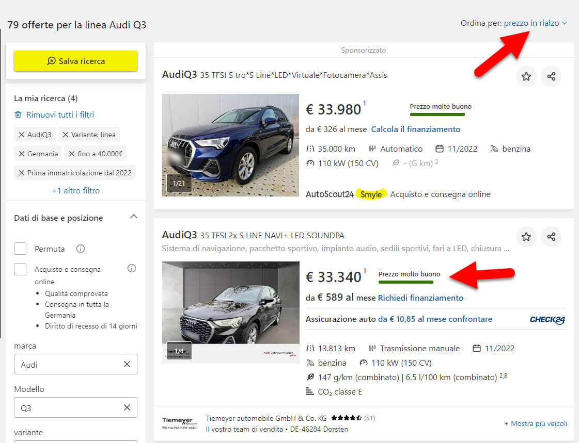
Task: Clear the Q3 Modello field with X
Action: [127, 407]
